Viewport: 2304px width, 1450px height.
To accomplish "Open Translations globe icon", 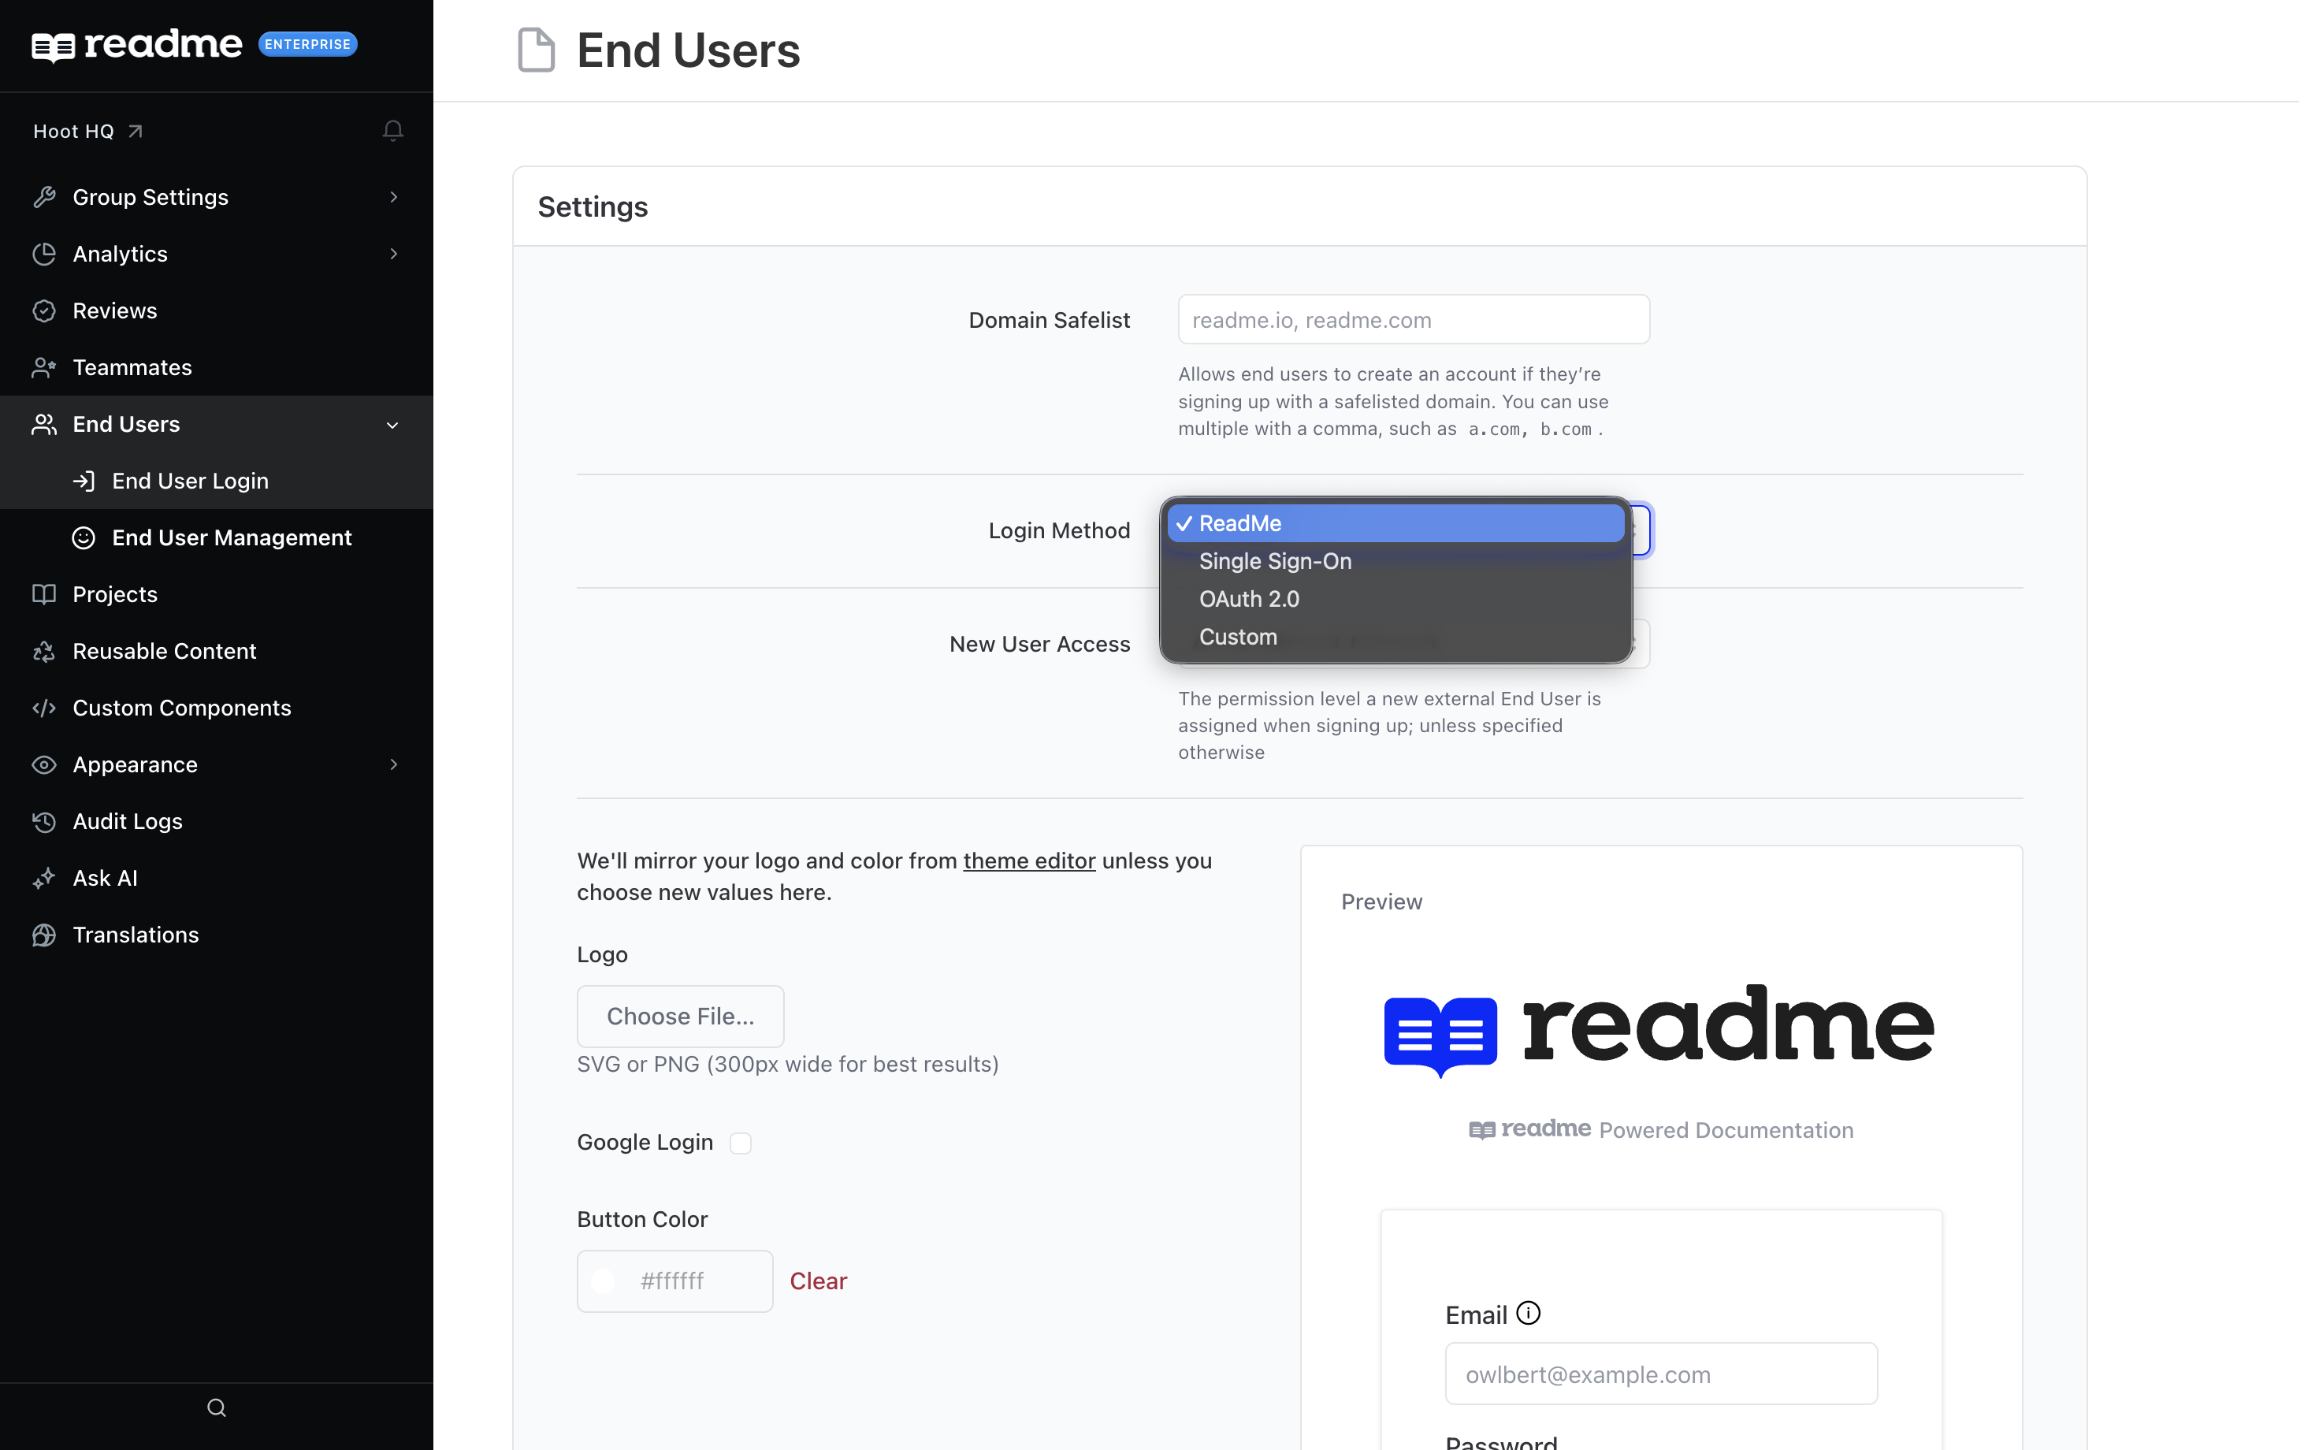I will pyautogui.click(x=44, y=934).
